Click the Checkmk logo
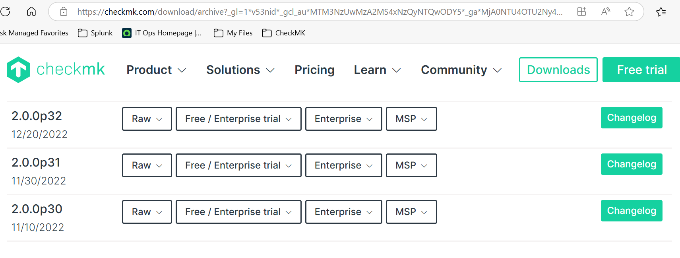This screenshot has width=680, height=258. pyautogui.click(x=56, y=70)
